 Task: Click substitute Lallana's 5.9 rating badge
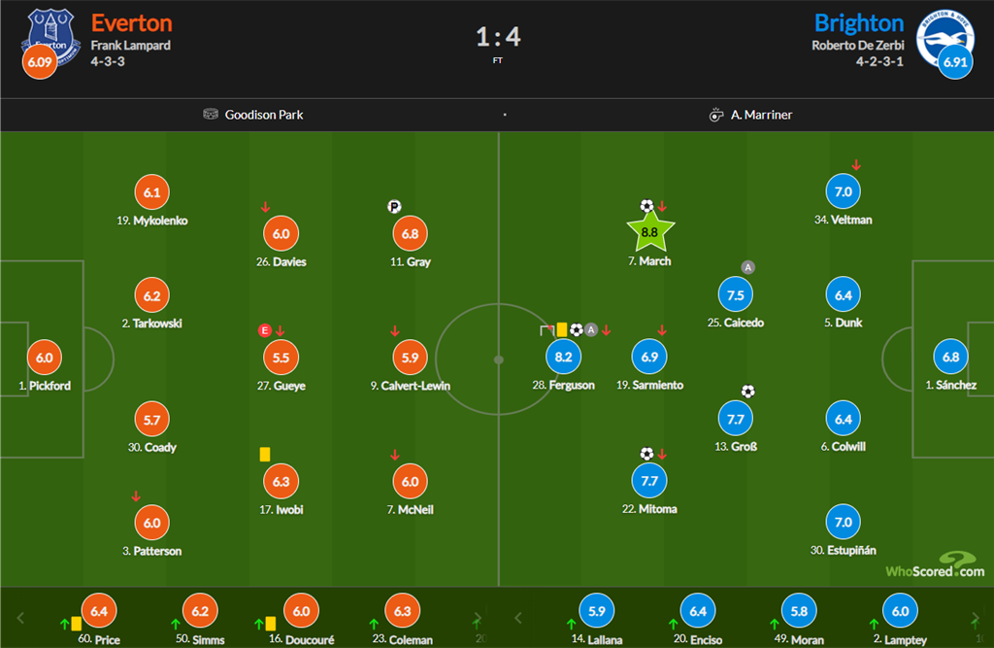596,612
